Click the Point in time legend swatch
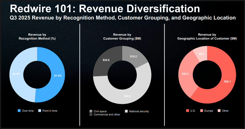 click(x=40, y=111)
